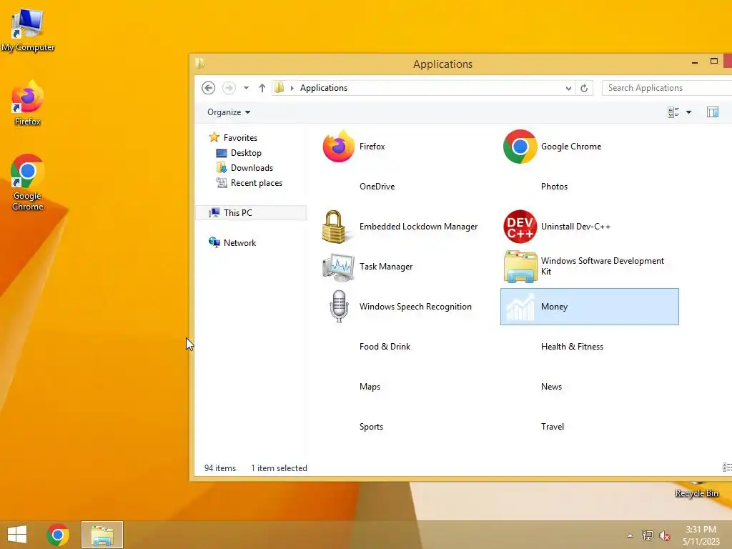Select Recent places in navigation pane
Image resolution: width=732 pixels, height=549 pixels.
click(249, 183)
